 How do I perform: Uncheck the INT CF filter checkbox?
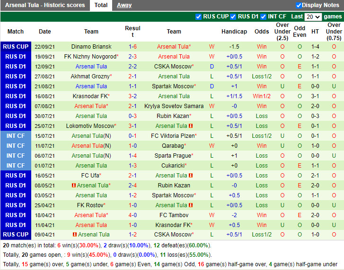[x=263, y=17]
